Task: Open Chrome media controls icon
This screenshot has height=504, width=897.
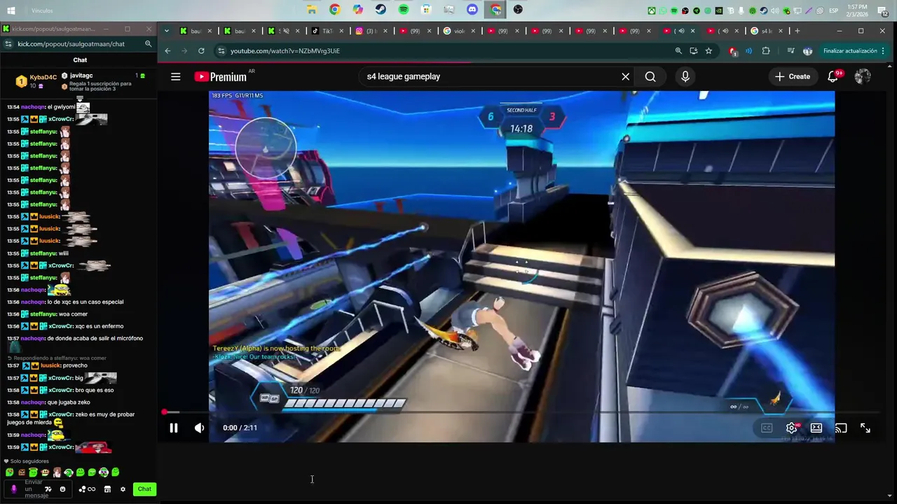Action: pyautogui.click(x=791, y=51)
